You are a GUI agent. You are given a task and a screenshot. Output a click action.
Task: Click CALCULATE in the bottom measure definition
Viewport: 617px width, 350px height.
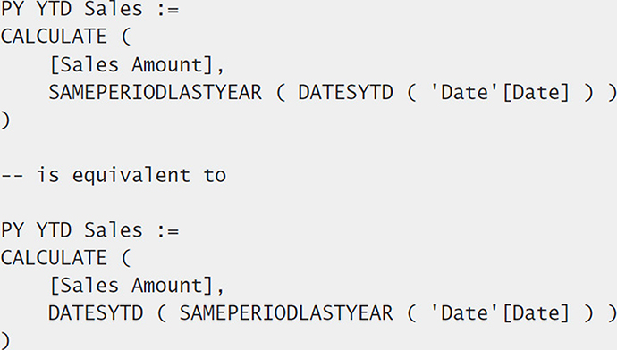tap(54, 258)
